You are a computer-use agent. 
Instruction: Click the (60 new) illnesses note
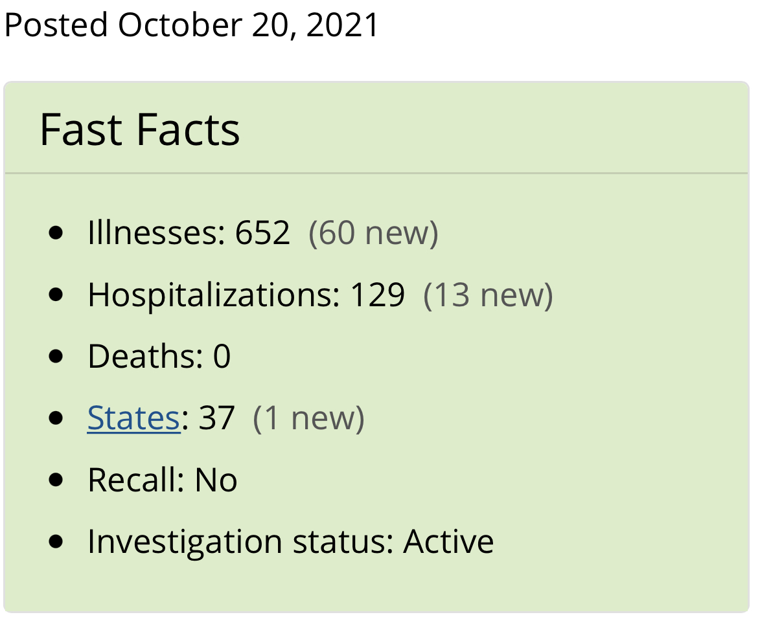pos(373,234)
